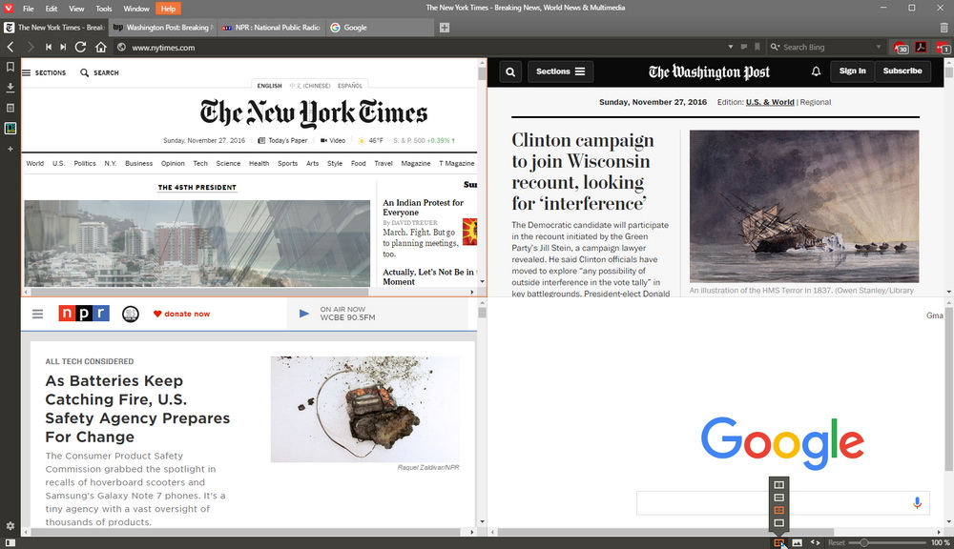
Task: Click NPR donate now link
Action: (181, 314)
